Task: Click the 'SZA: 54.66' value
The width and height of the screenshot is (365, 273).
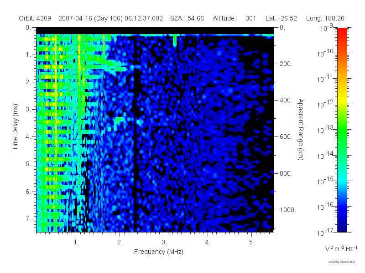Action: pyautogui.click(x=187, y=18)
